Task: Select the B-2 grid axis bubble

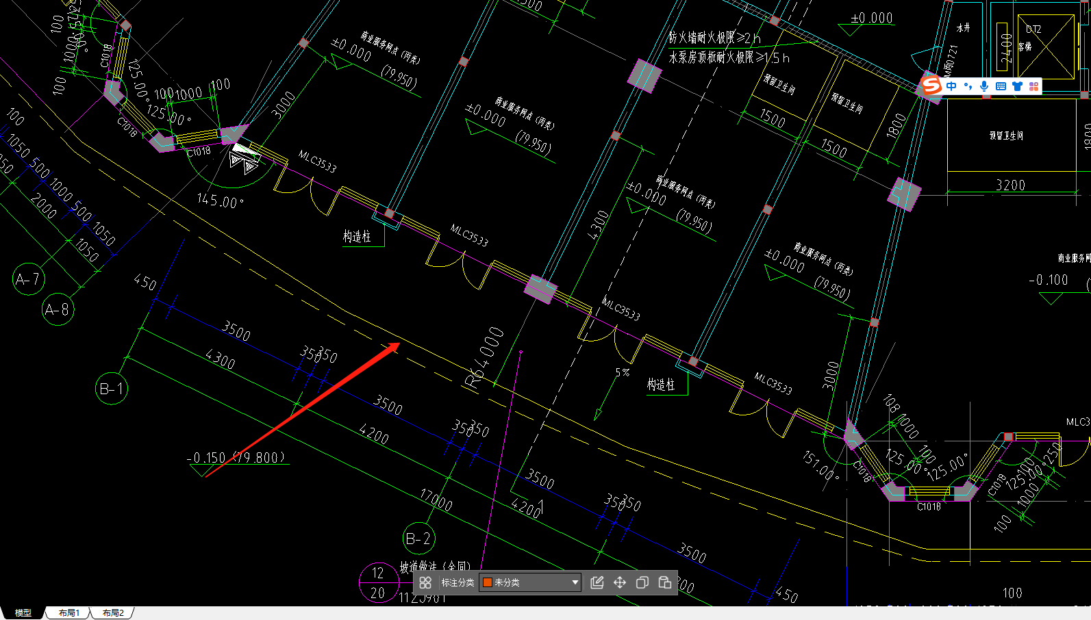Action: click(x=419, y=539)
